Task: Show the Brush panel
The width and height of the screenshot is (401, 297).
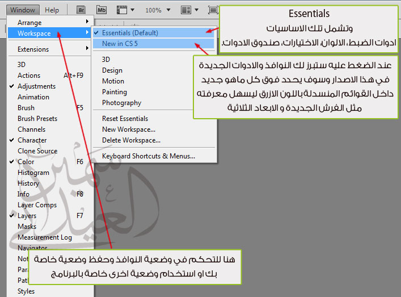Action: click(50, 108)
